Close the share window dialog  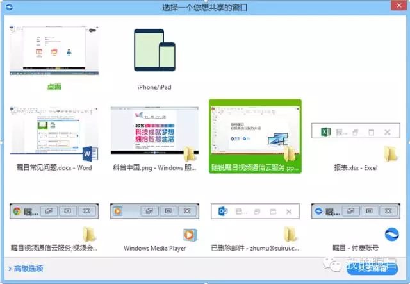pyautogui.click(x=400, y=8)
